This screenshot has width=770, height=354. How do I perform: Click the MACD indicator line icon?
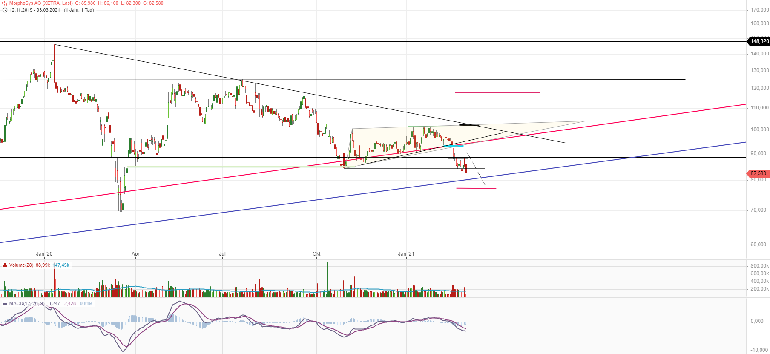tap(5, 304)
